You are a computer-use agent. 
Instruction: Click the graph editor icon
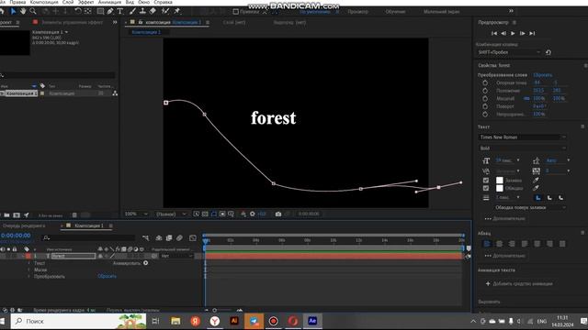(193, 237)
